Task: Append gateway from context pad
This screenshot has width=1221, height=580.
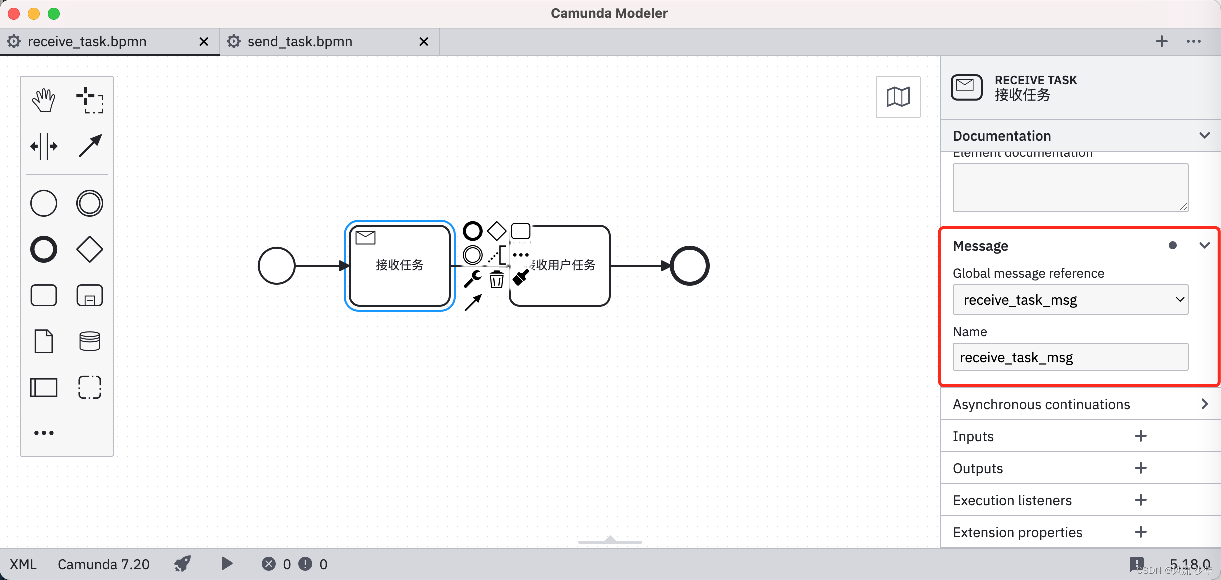Action: click(497, 231)
